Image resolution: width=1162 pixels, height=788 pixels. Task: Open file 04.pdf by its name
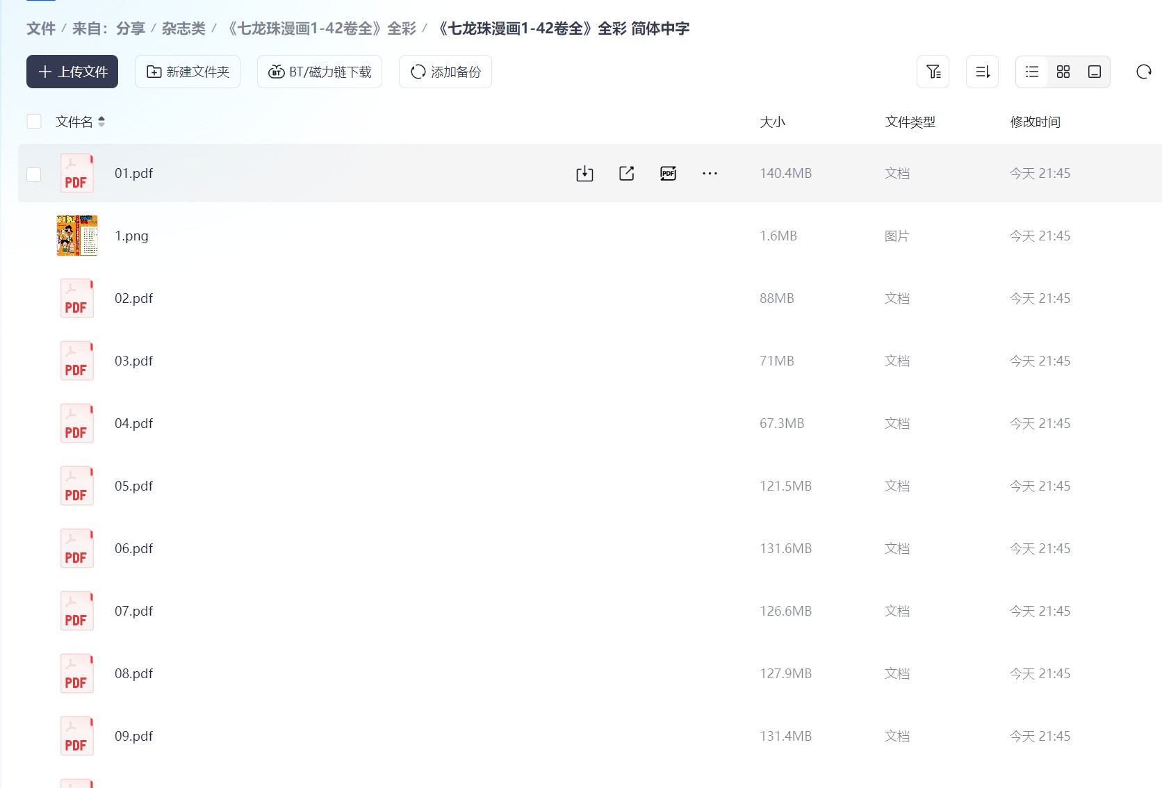(133, 423)
